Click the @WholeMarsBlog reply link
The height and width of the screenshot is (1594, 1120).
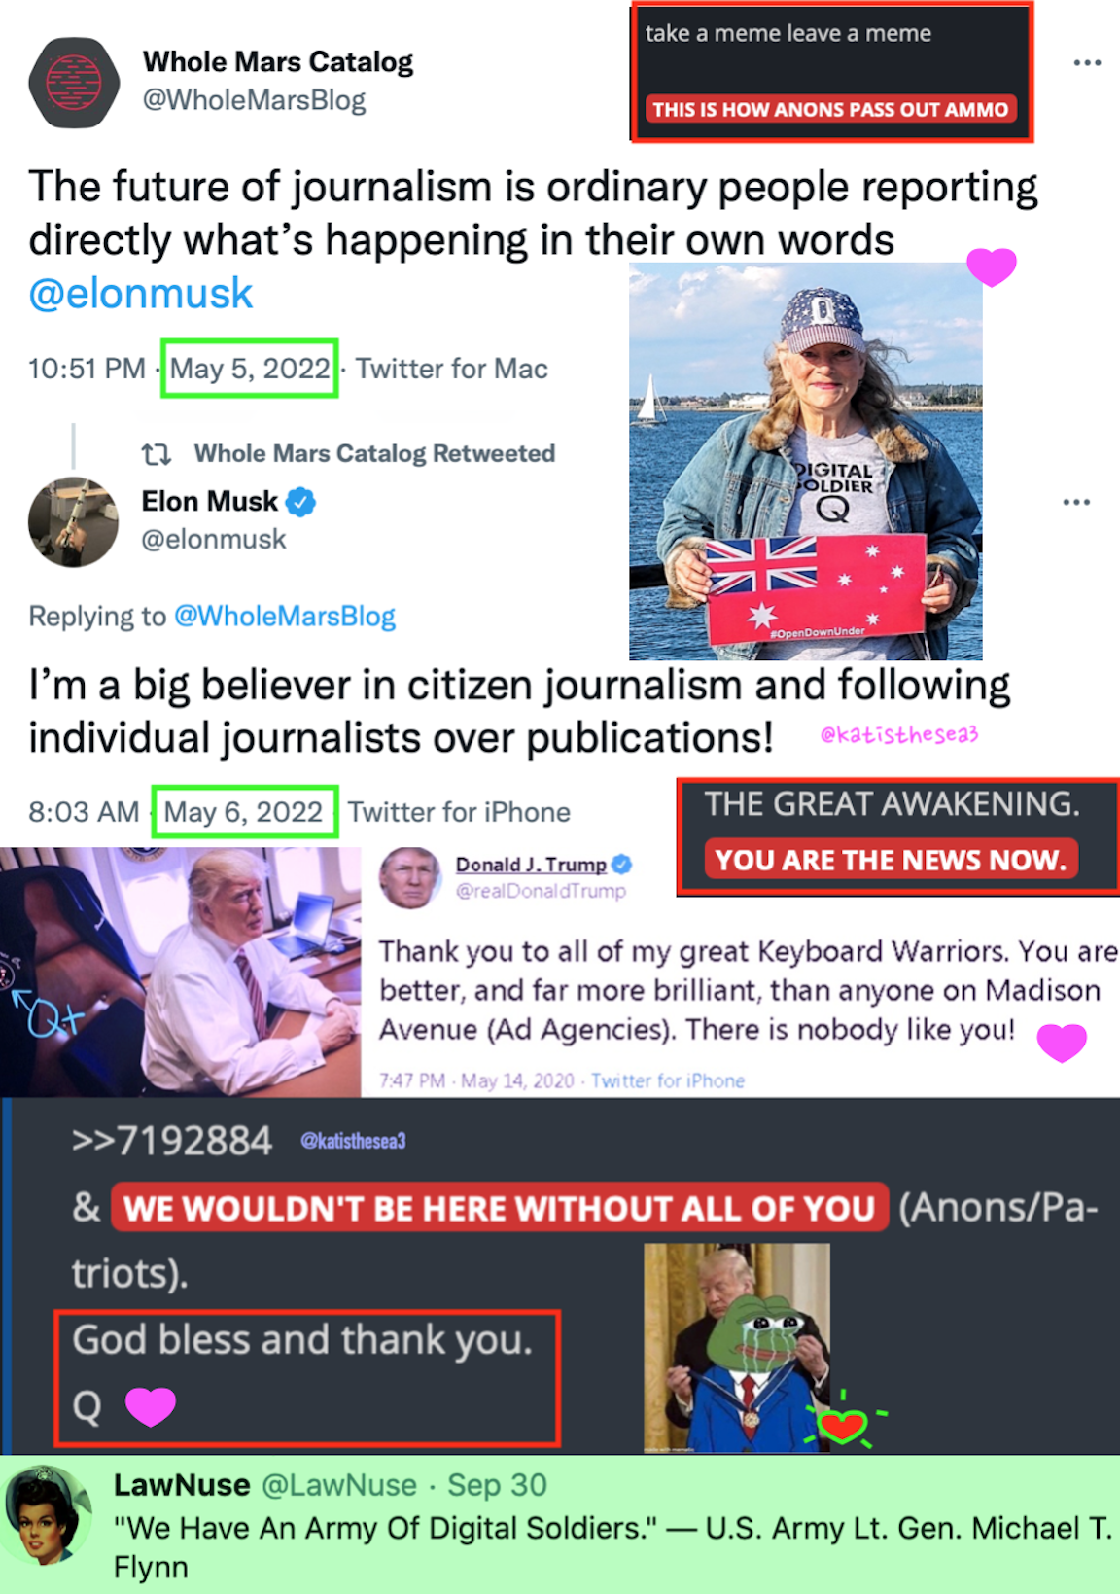[285, 617]
